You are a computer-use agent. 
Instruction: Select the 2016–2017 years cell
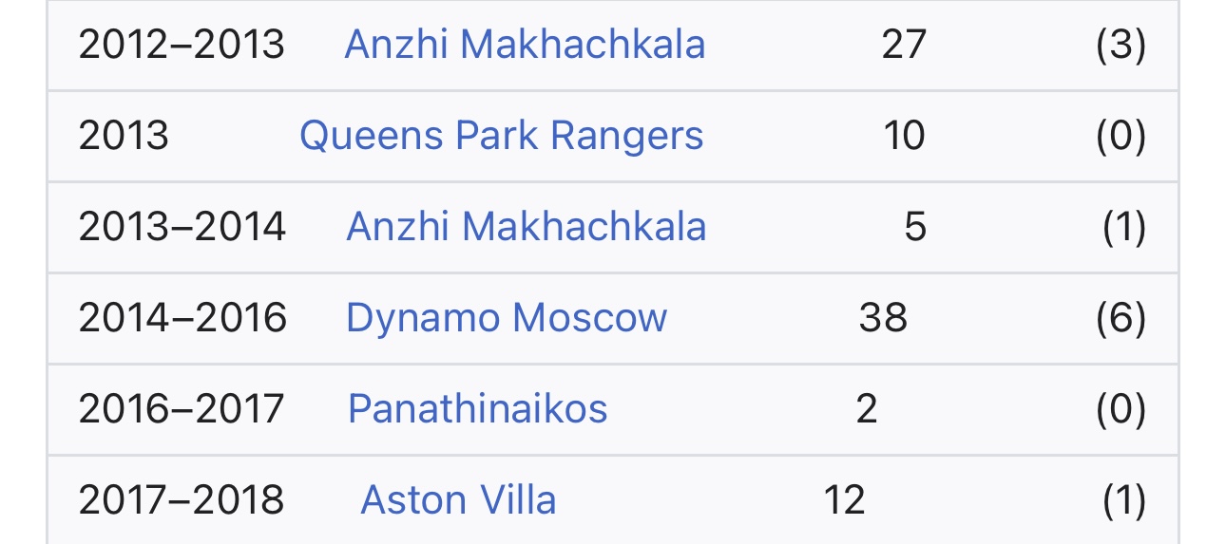pyautogui.click(x=181, y=409)
